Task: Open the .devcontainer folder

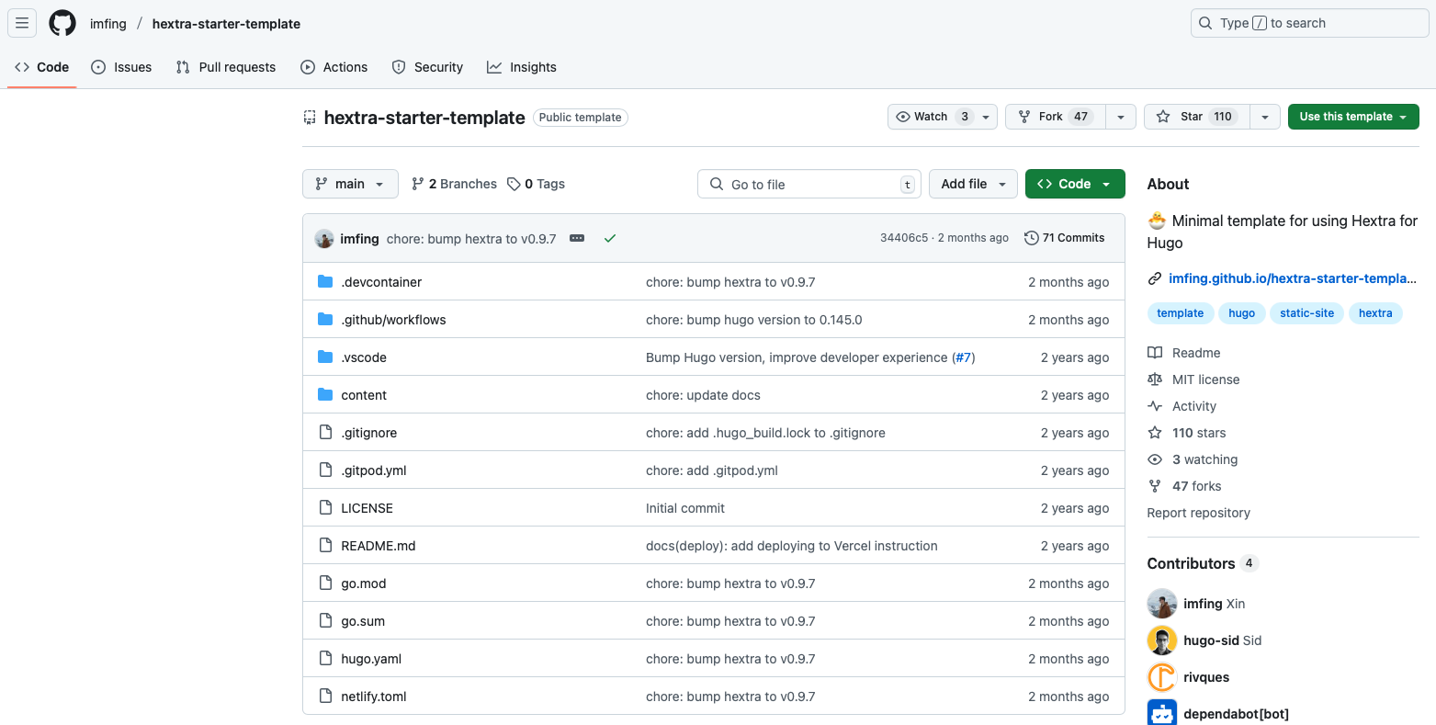Action: [x=381, y=282]
